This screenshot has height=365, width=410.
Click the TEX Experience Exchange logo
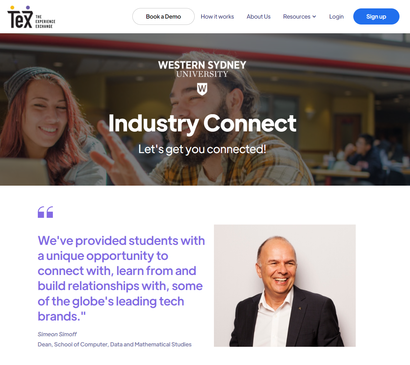coord(32,17)
